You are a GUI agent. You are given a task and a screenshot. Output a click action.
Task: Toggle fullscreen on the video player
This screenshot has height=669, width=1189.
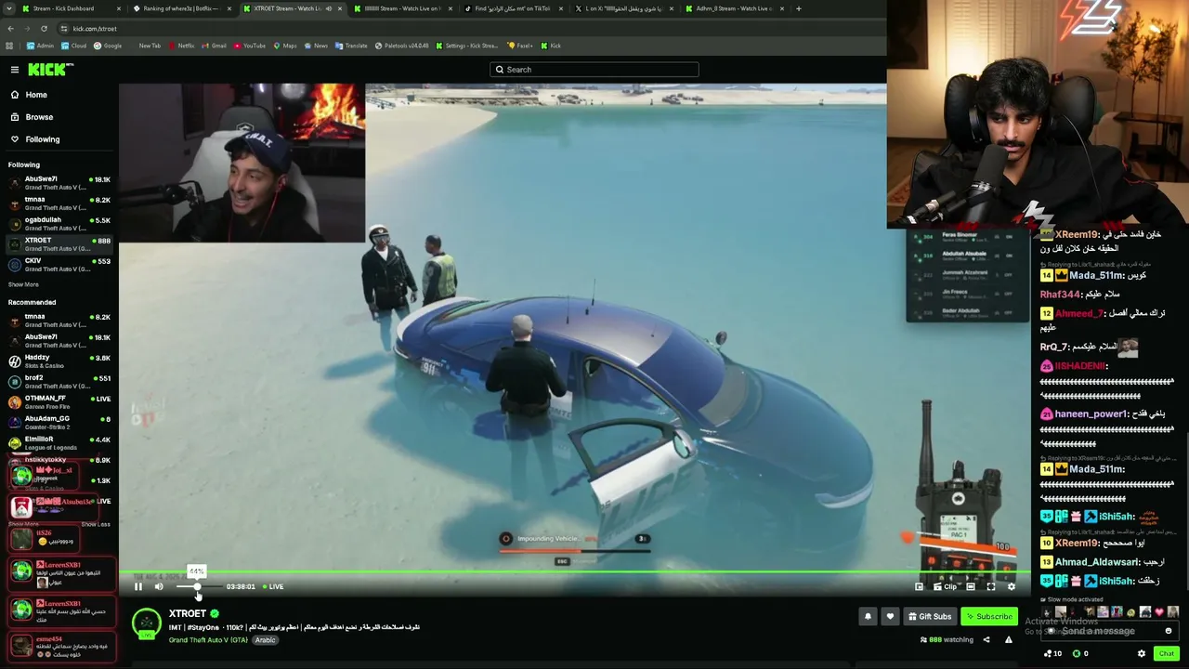(x=991, y=586)
